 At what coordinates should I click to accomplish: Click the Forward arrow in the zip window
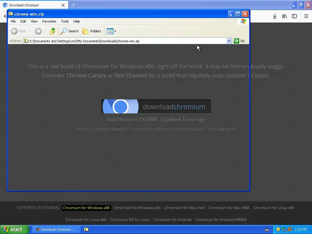point(38,31)
